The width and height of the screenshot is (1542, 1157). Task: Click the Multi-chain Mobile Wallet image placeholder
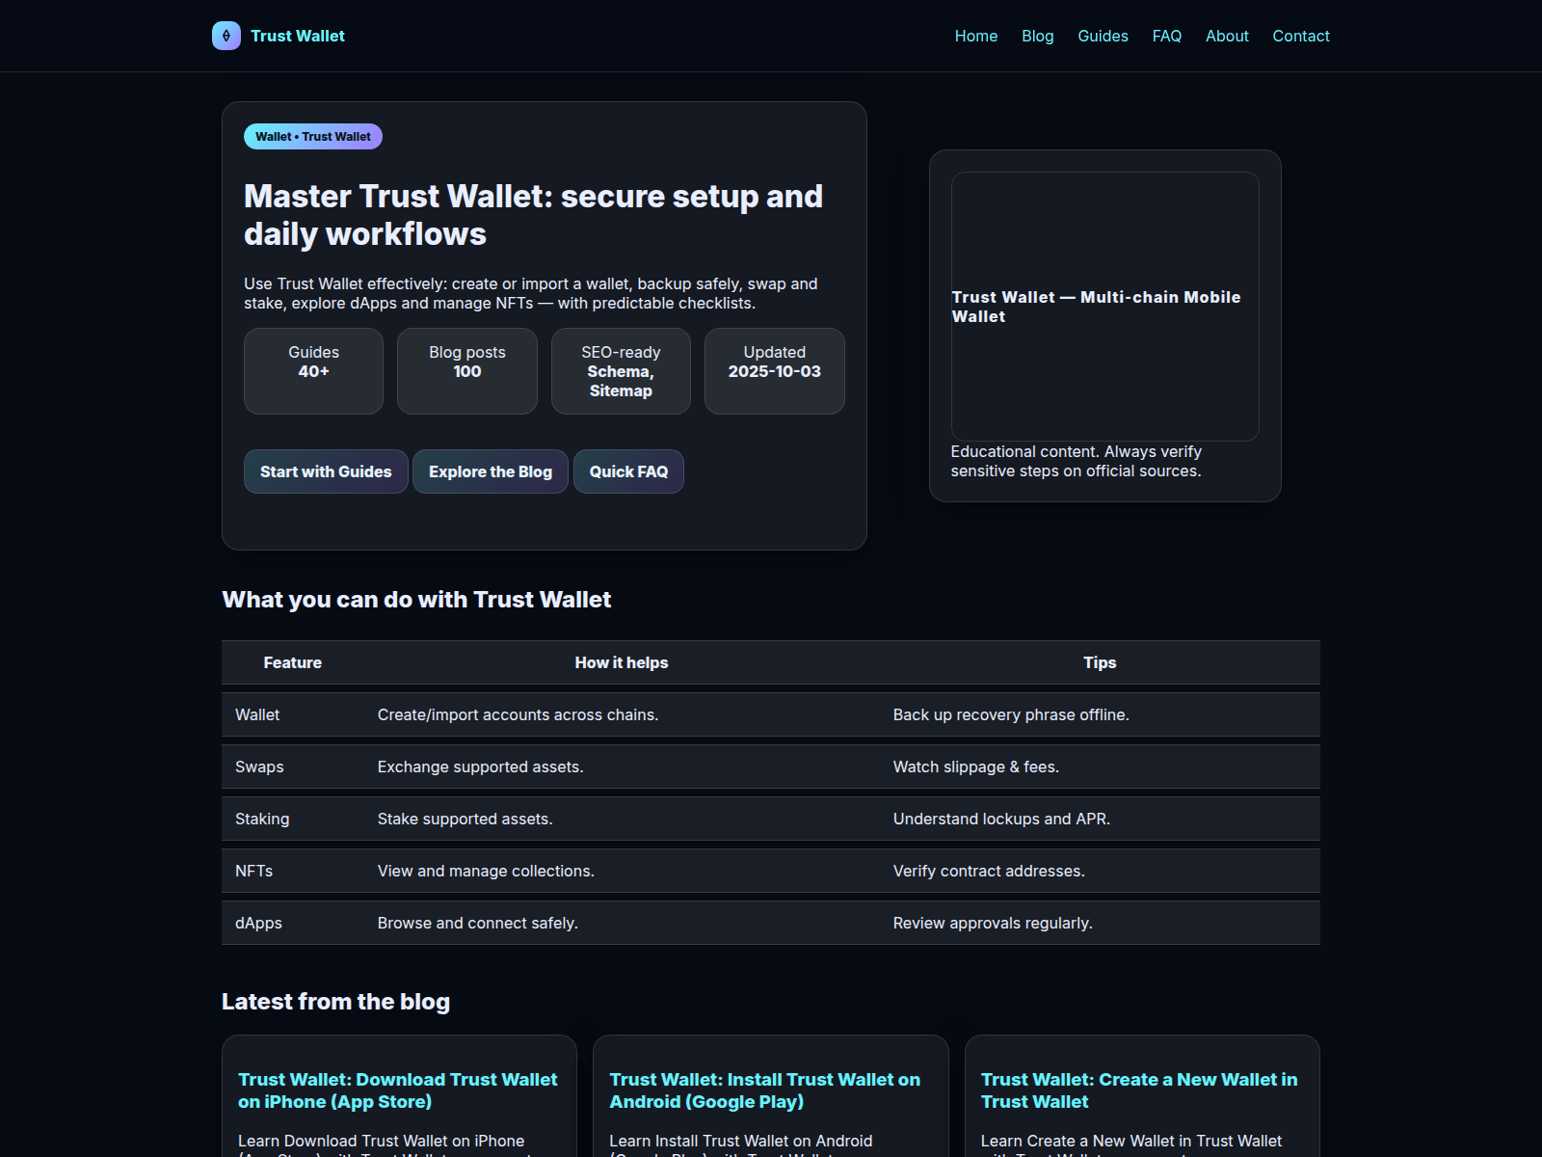point(1105,307)
